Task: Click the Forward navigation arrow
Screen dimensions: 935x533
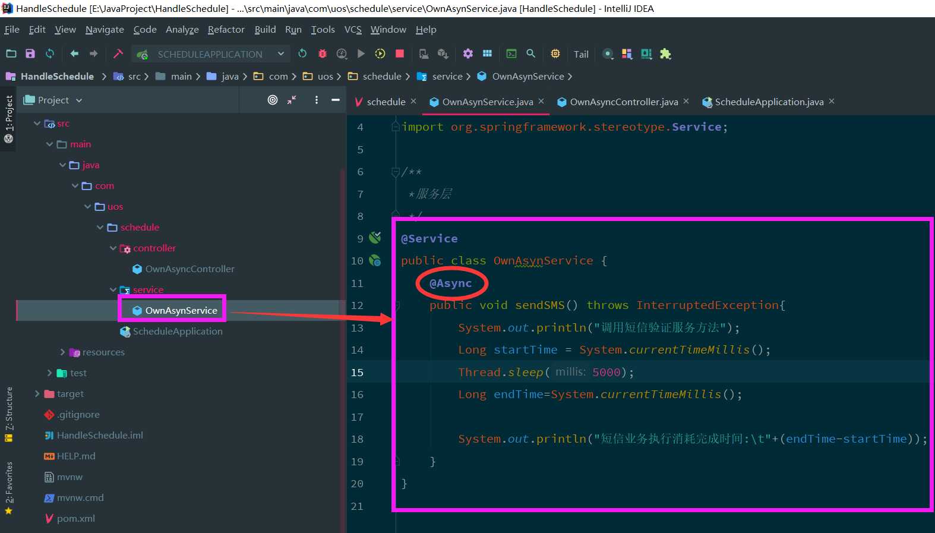Action: tap(93, 53)
